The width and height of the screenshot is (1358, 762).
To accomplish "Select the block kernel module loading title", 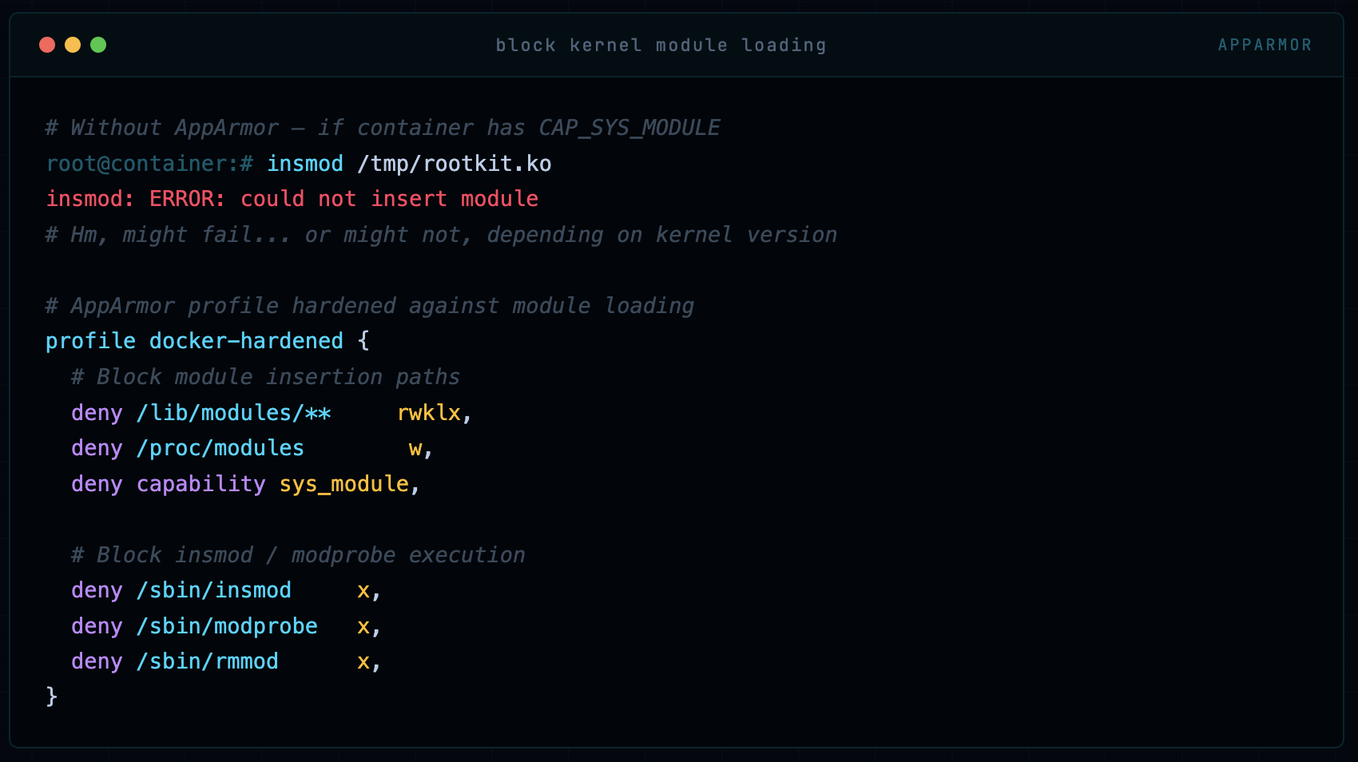I will (x=661, y=45).
